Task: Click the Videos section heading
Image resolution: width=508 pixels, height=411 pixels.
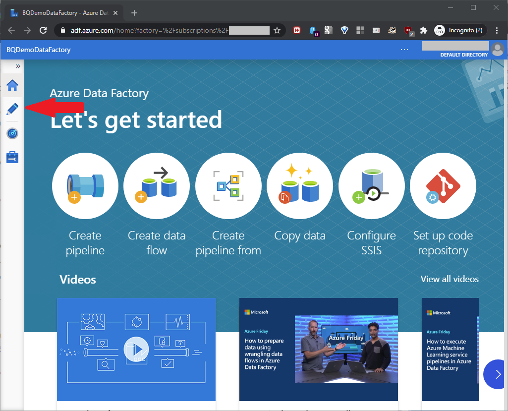Action: [x=78, y=280]
